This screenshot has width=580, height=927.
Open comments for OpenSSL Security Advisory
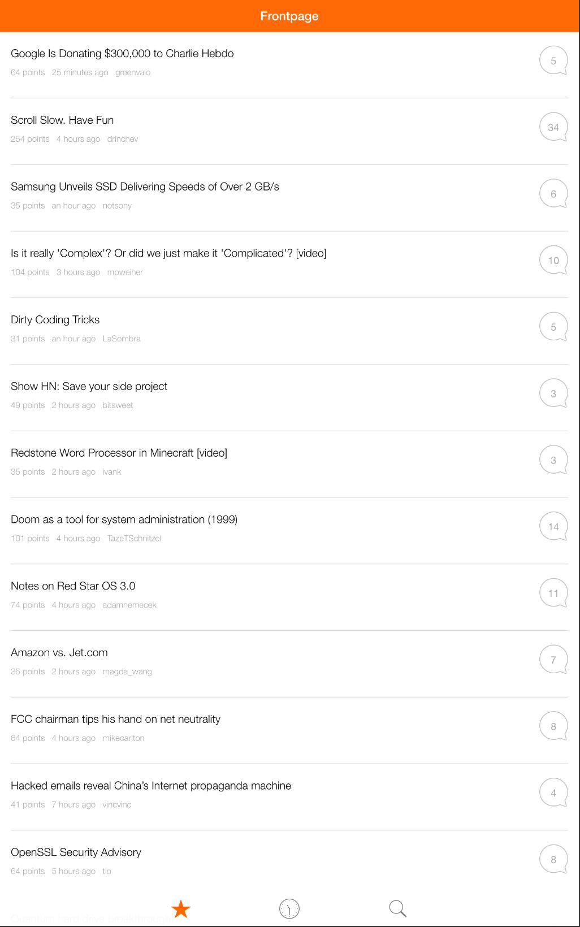click(x=553, y=859)
